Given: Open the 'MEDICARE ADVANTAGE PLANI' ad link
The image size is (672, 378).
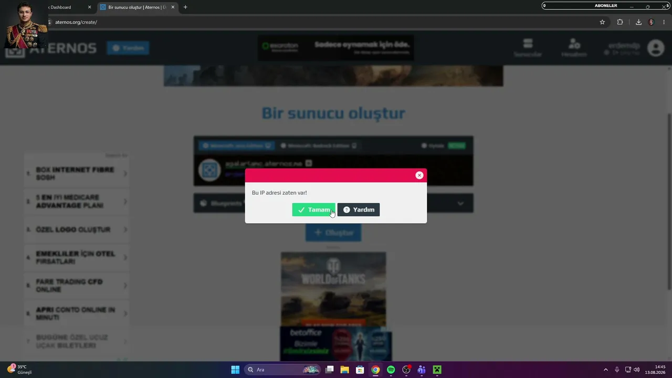Looking at the screenshot, I should pos(77,201).
